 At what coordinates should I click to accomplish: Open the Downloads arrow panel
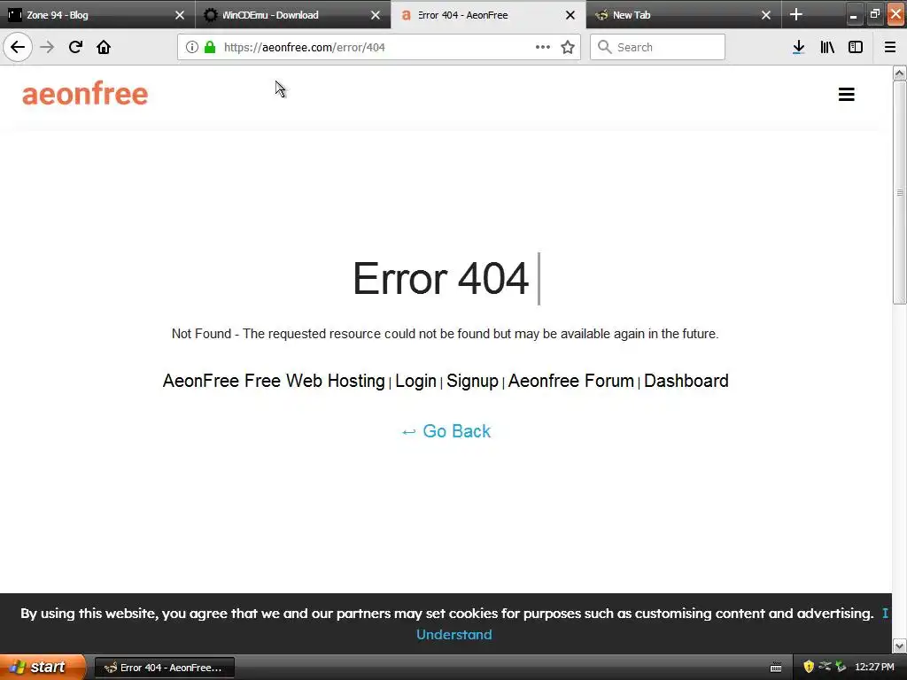[x=799, y=48]
